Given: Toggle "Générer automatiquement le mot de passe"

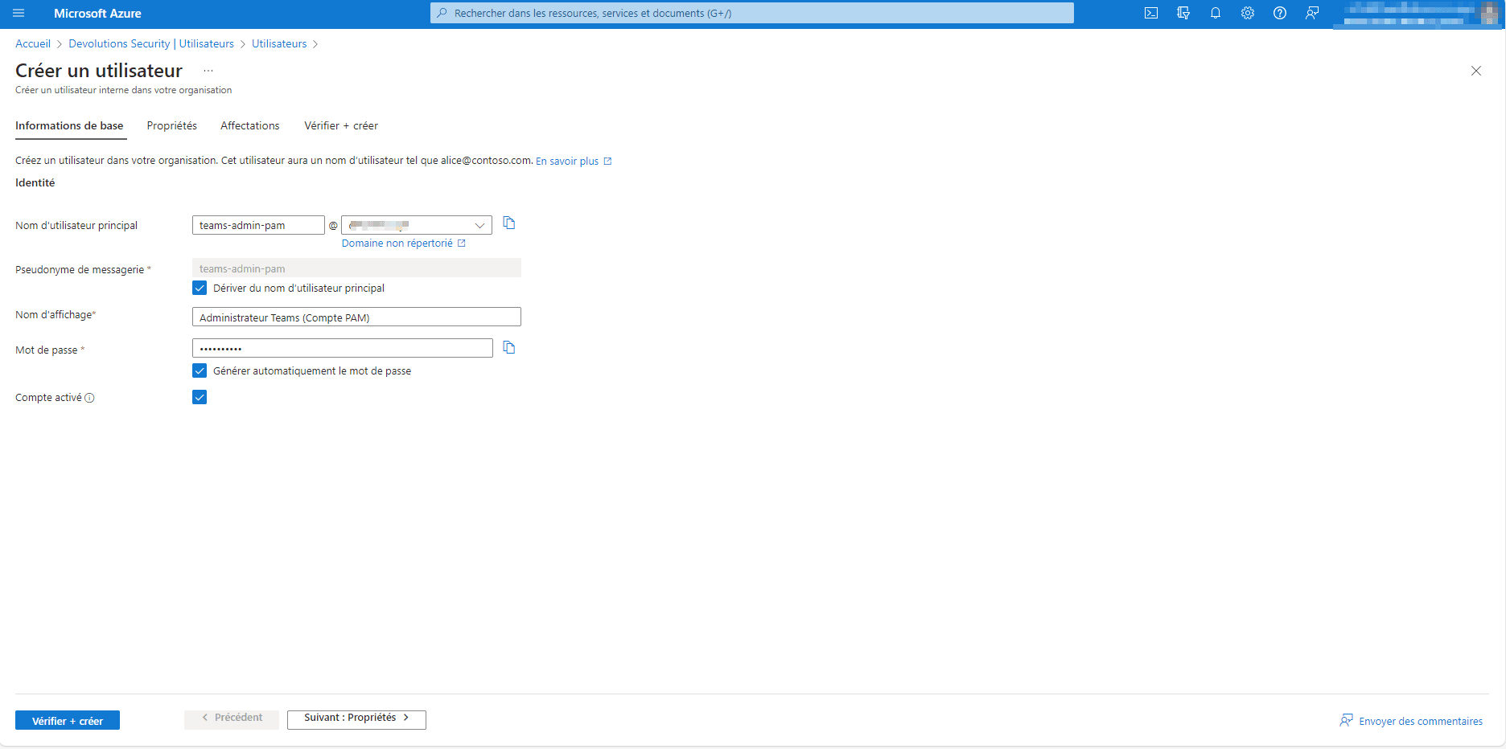Looking at the screenshot, I should pyautogui.click(x=200, y=371).
